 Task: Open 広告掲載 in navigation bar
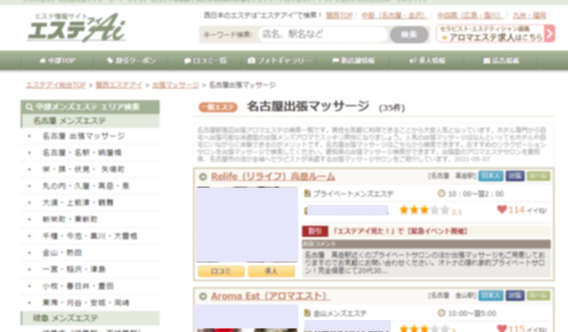point(501,61)
